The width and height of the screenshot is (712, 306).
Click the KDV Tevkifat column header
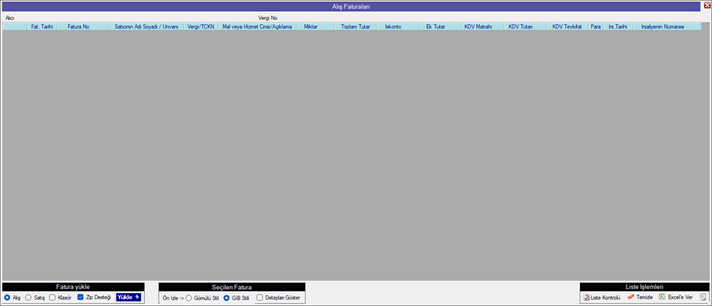coord(566,27)
